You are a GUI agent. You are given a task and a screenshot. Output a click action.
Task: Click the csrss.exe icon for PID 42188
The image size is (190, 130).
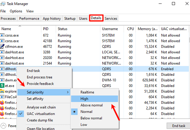pos(2,41)
